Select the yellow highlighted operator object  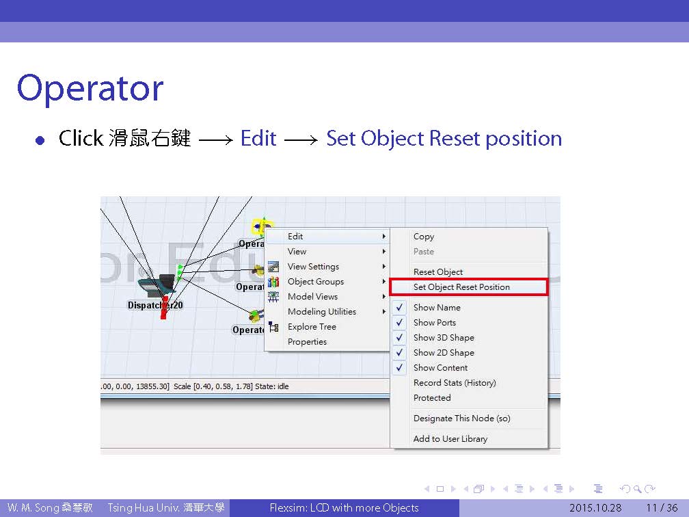261,225
